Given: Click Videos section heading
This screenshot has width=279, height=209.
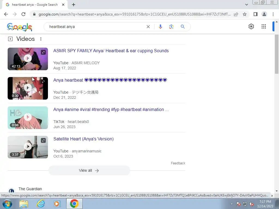Looking at the screenshot, I should click(x=25, y=39).
